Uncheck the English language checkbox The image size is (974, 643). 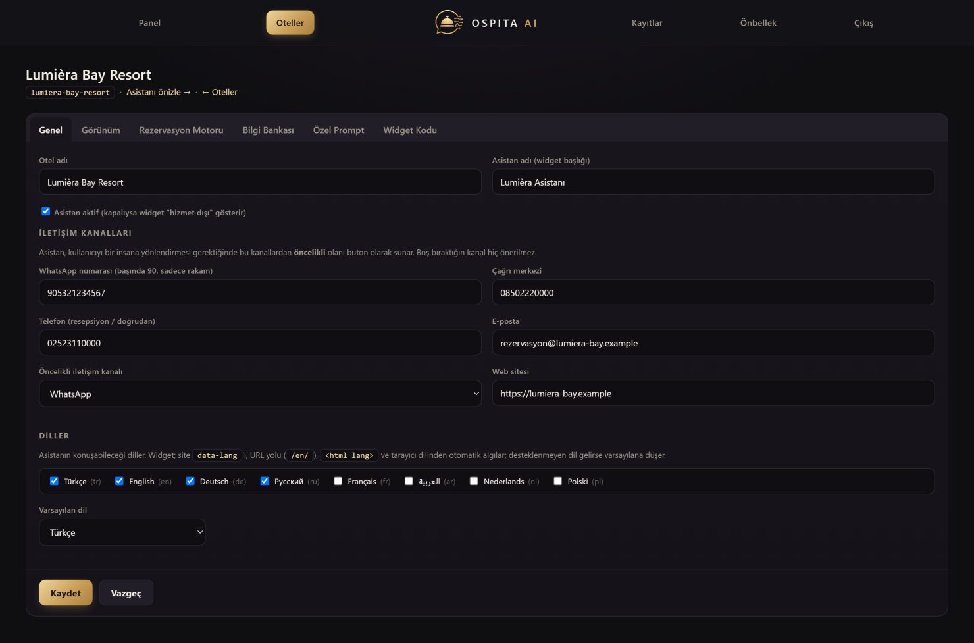[119, 481]
